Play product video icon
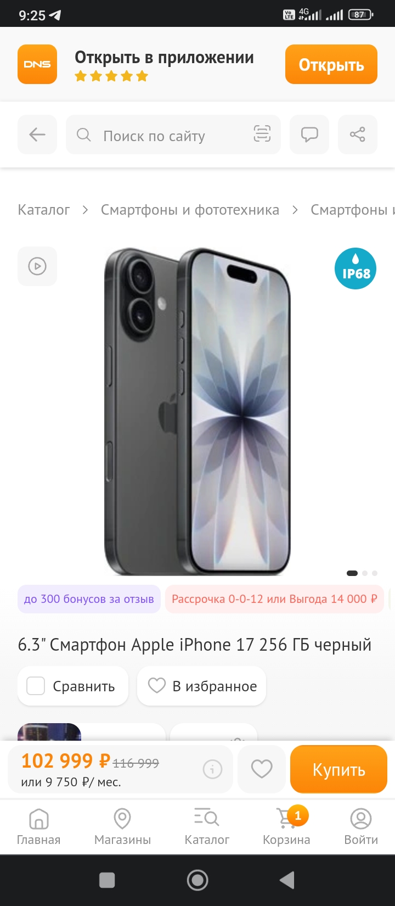 (37, 266)
